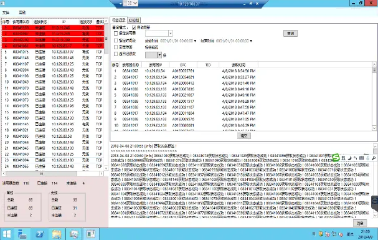
Task: Expand the record count dropdown
Action: [x=159, y=55]
